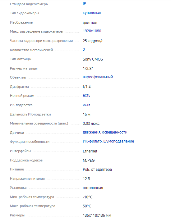Follow the ИК-фильтр, шумоподавление link
Viewport: 171px width, 222px height.
[108, 141]
